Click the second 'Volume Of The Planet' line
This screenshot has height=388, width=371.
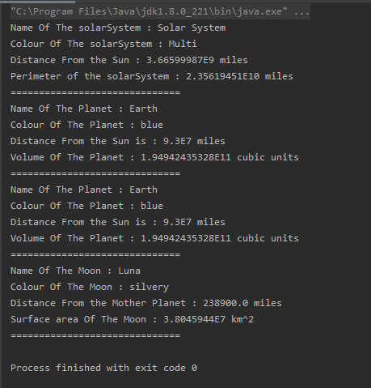[154, 238]
